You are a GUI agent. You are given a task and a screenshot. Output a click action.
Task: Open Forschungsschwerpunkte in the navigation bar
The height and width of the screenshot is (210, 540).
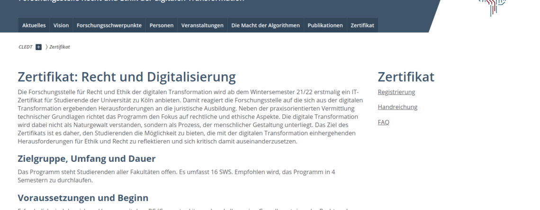109,25
